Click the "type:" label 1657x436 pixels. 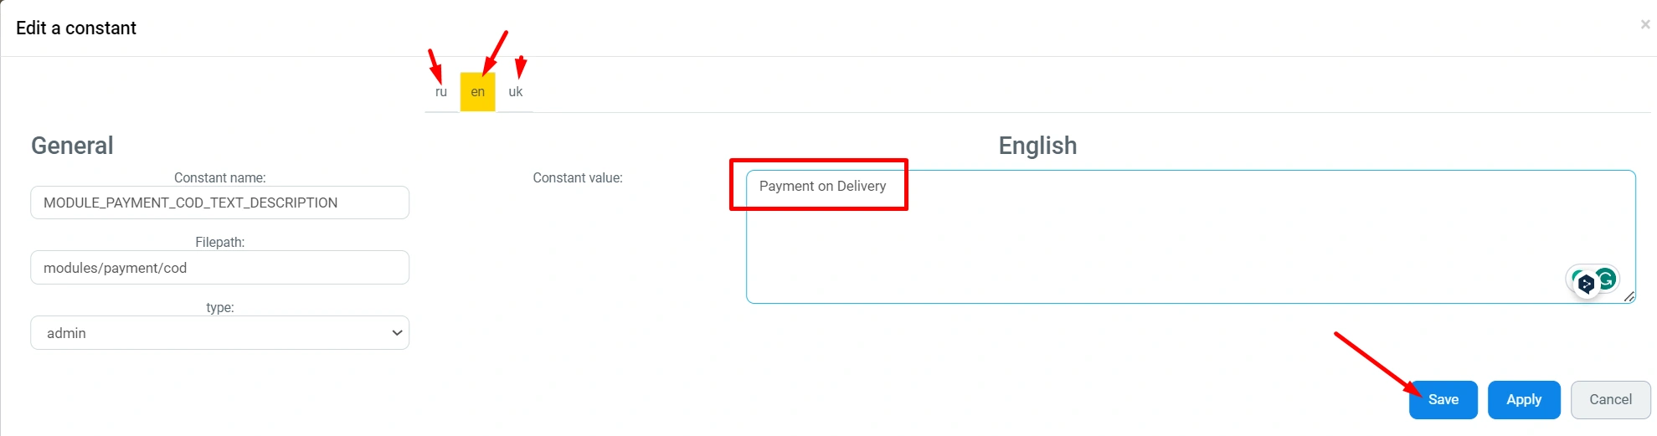click(x=219, y=307)
